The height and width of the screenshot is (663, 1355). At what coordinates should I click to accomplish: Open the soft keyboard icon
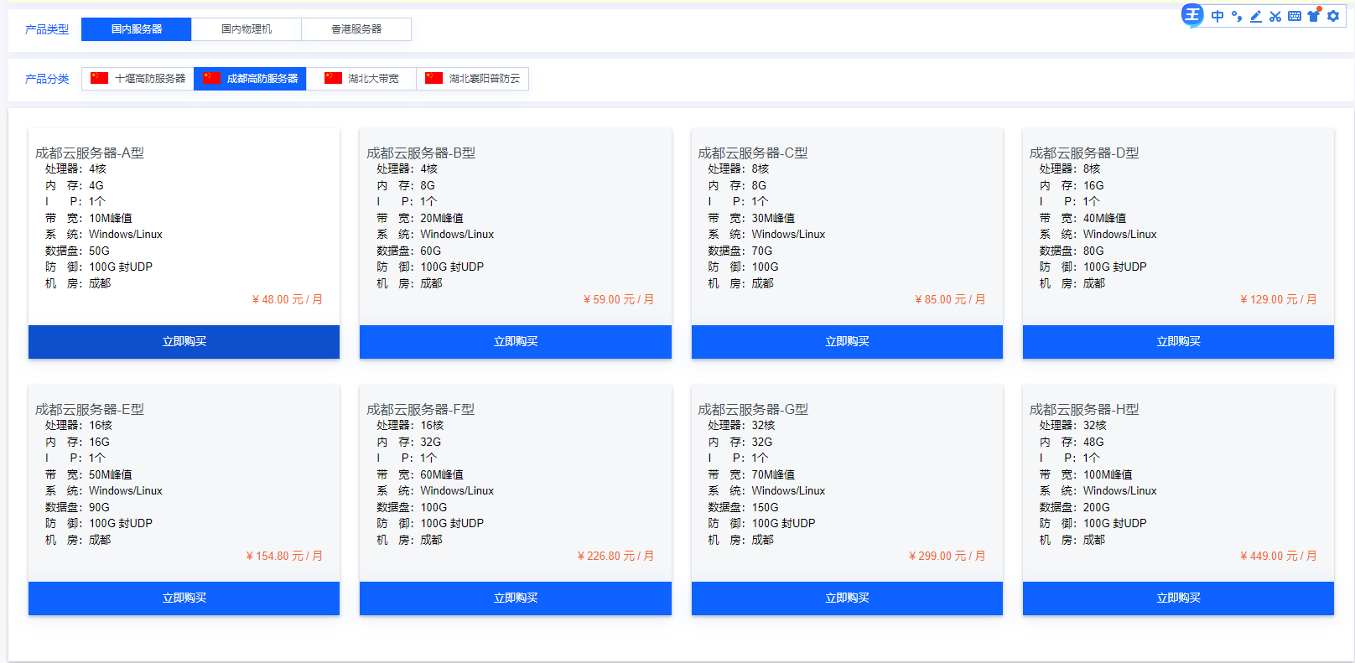click(1295, 16)
